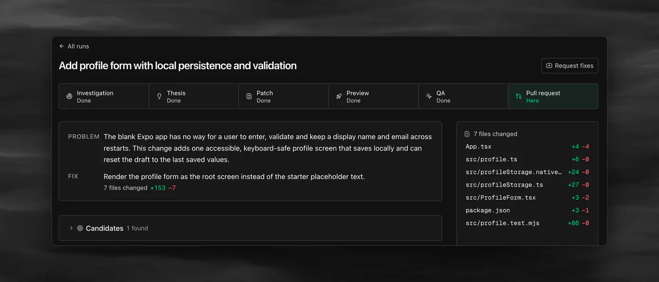Image resolution: width=659 pixels, height=282 pixels.
Task: Click the fix description starting 'Render the profile form'
Action: (234, 177)
